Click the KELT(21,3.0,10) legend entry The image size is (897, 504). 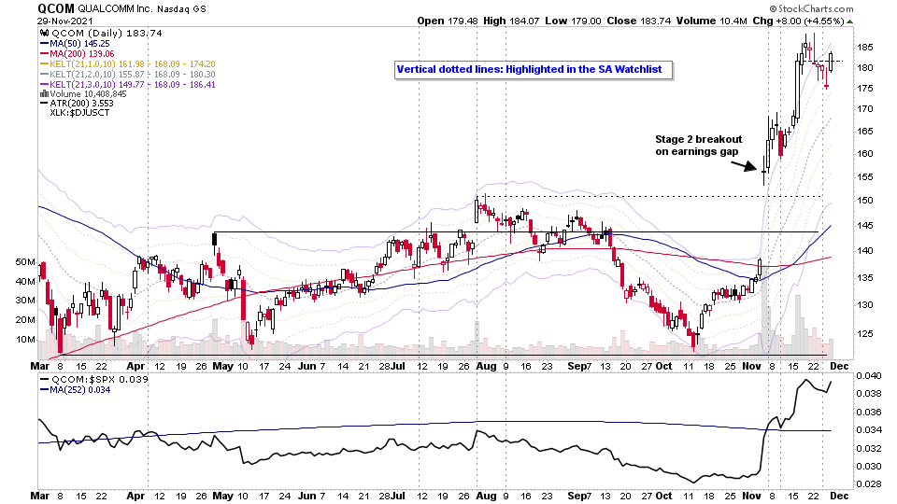128,85
